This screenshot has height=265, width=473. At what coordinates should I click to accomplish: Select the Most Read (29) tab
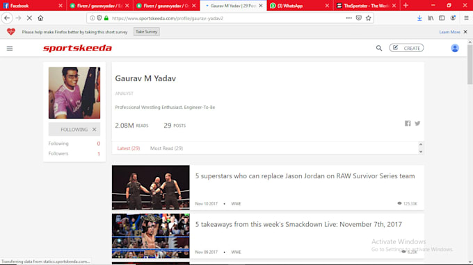pos(166,148)
